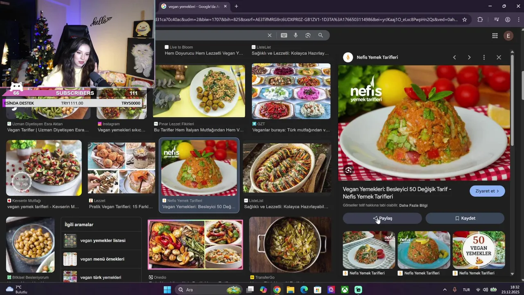Select related kısır thumbnail on blue plate
The image size is (524, 295).
(424, 250)
